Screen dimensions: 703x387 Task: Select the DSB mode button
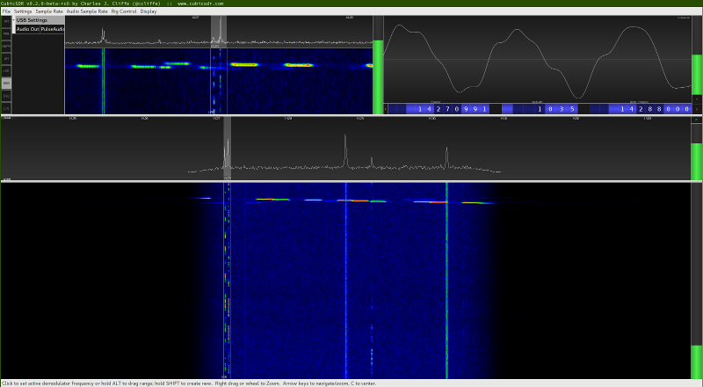[x=6, y=96]
